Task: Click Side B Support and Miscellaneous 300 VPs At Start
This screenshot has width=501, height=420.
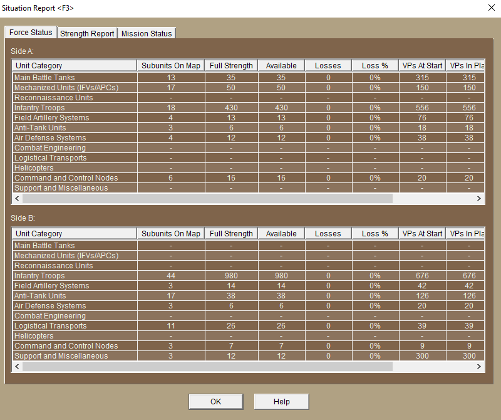Action: tap(422, 355)
